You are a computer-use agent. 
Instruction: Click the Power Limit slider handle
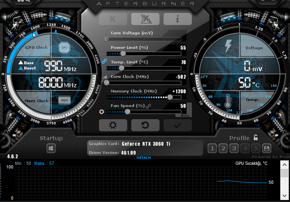pyautogui.click(x=123, y=54)
